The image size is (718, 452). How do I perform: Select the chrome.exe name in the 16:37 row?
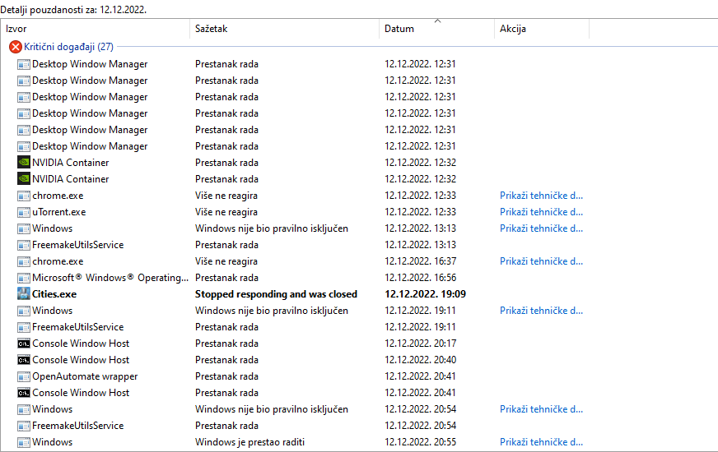point(58,261)
